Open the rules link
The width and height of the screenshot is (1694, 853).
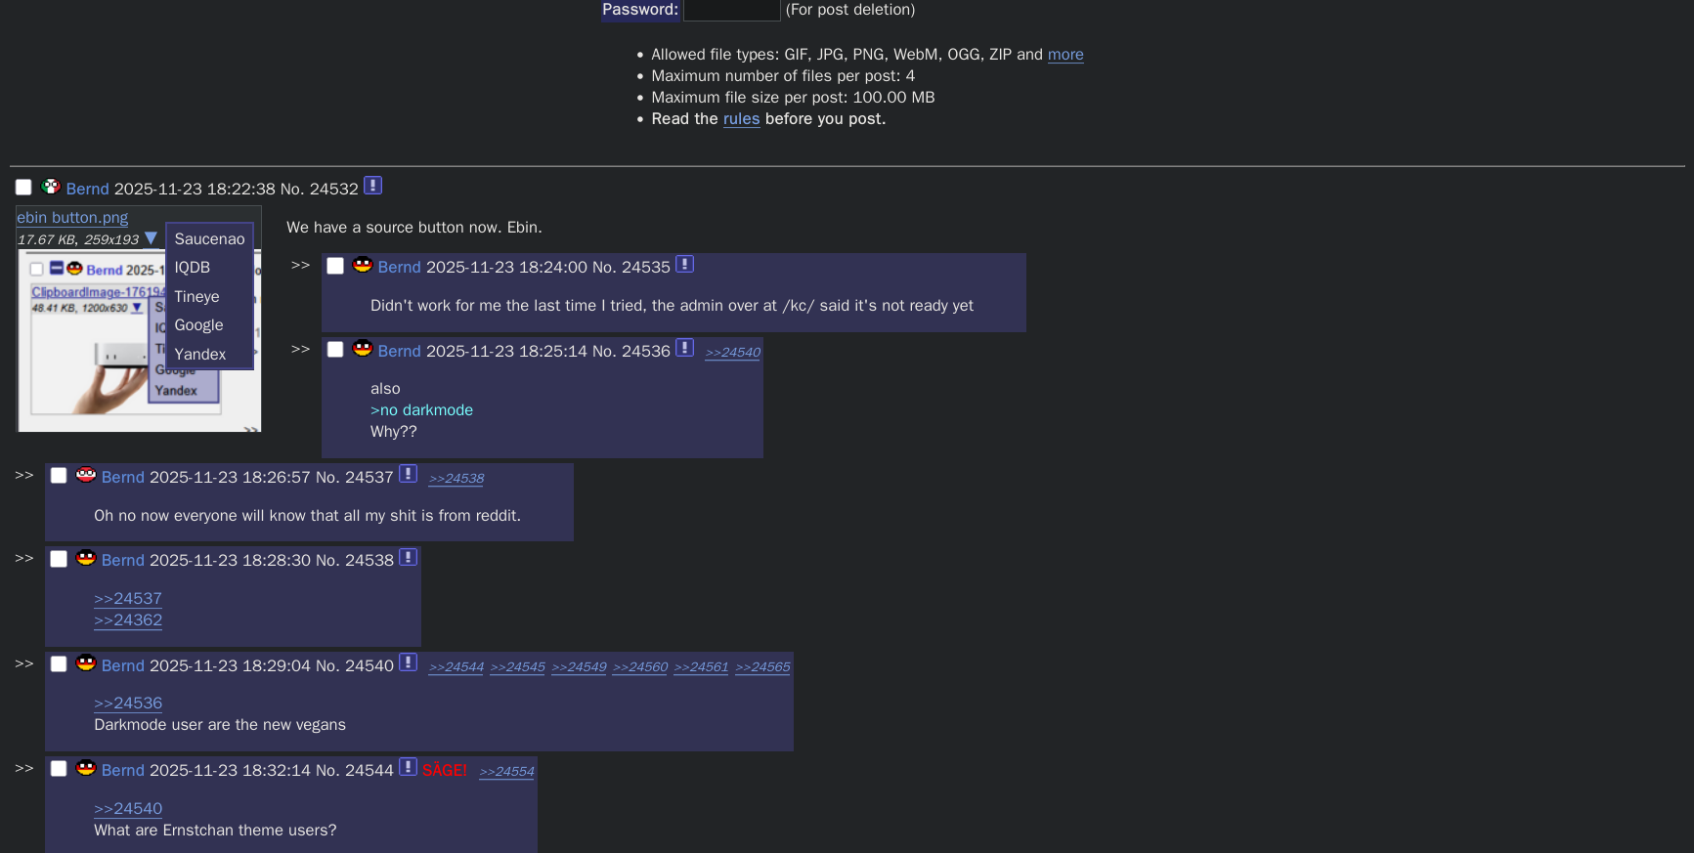(741, 119)
